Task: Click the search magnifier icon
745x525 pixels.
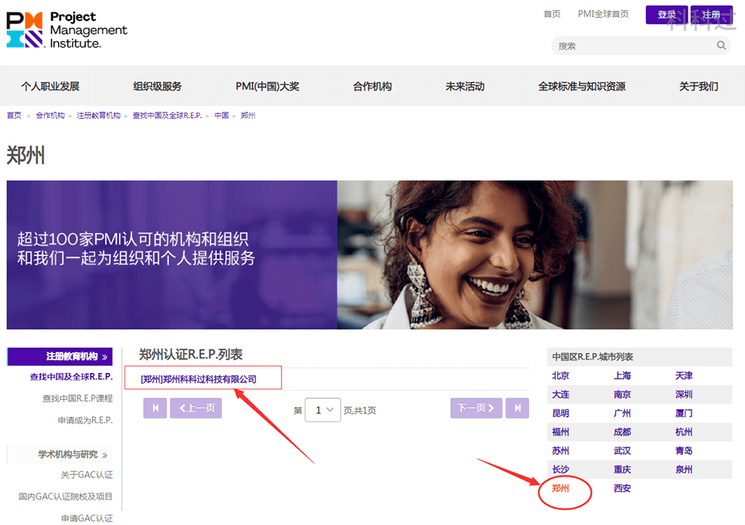Action: click(x=720, y=45)
